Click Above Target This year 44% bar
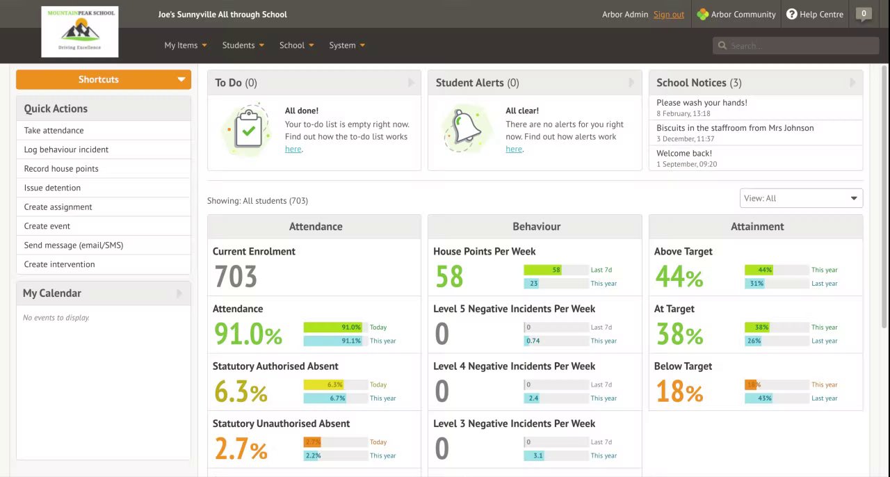 point(777,270)
